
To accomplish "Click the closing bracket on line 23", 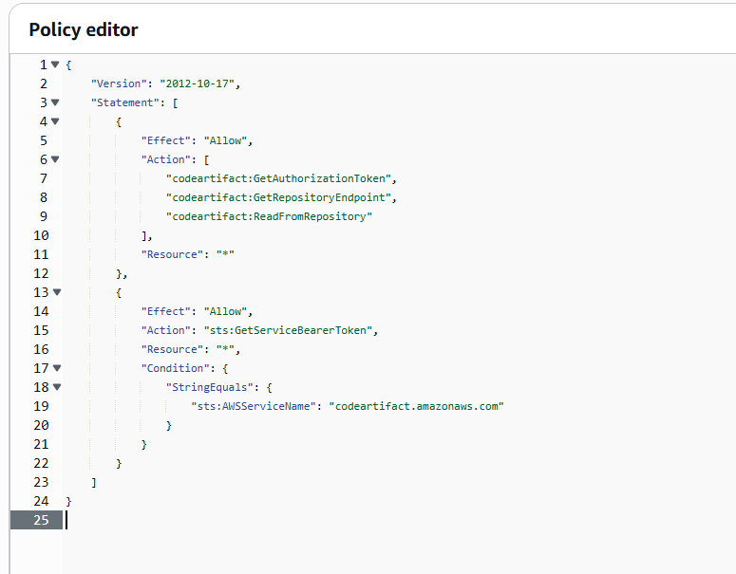I will coord(94,483).
